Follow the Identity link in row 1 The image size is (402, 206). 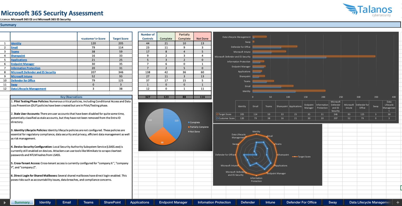coord(16,43)
